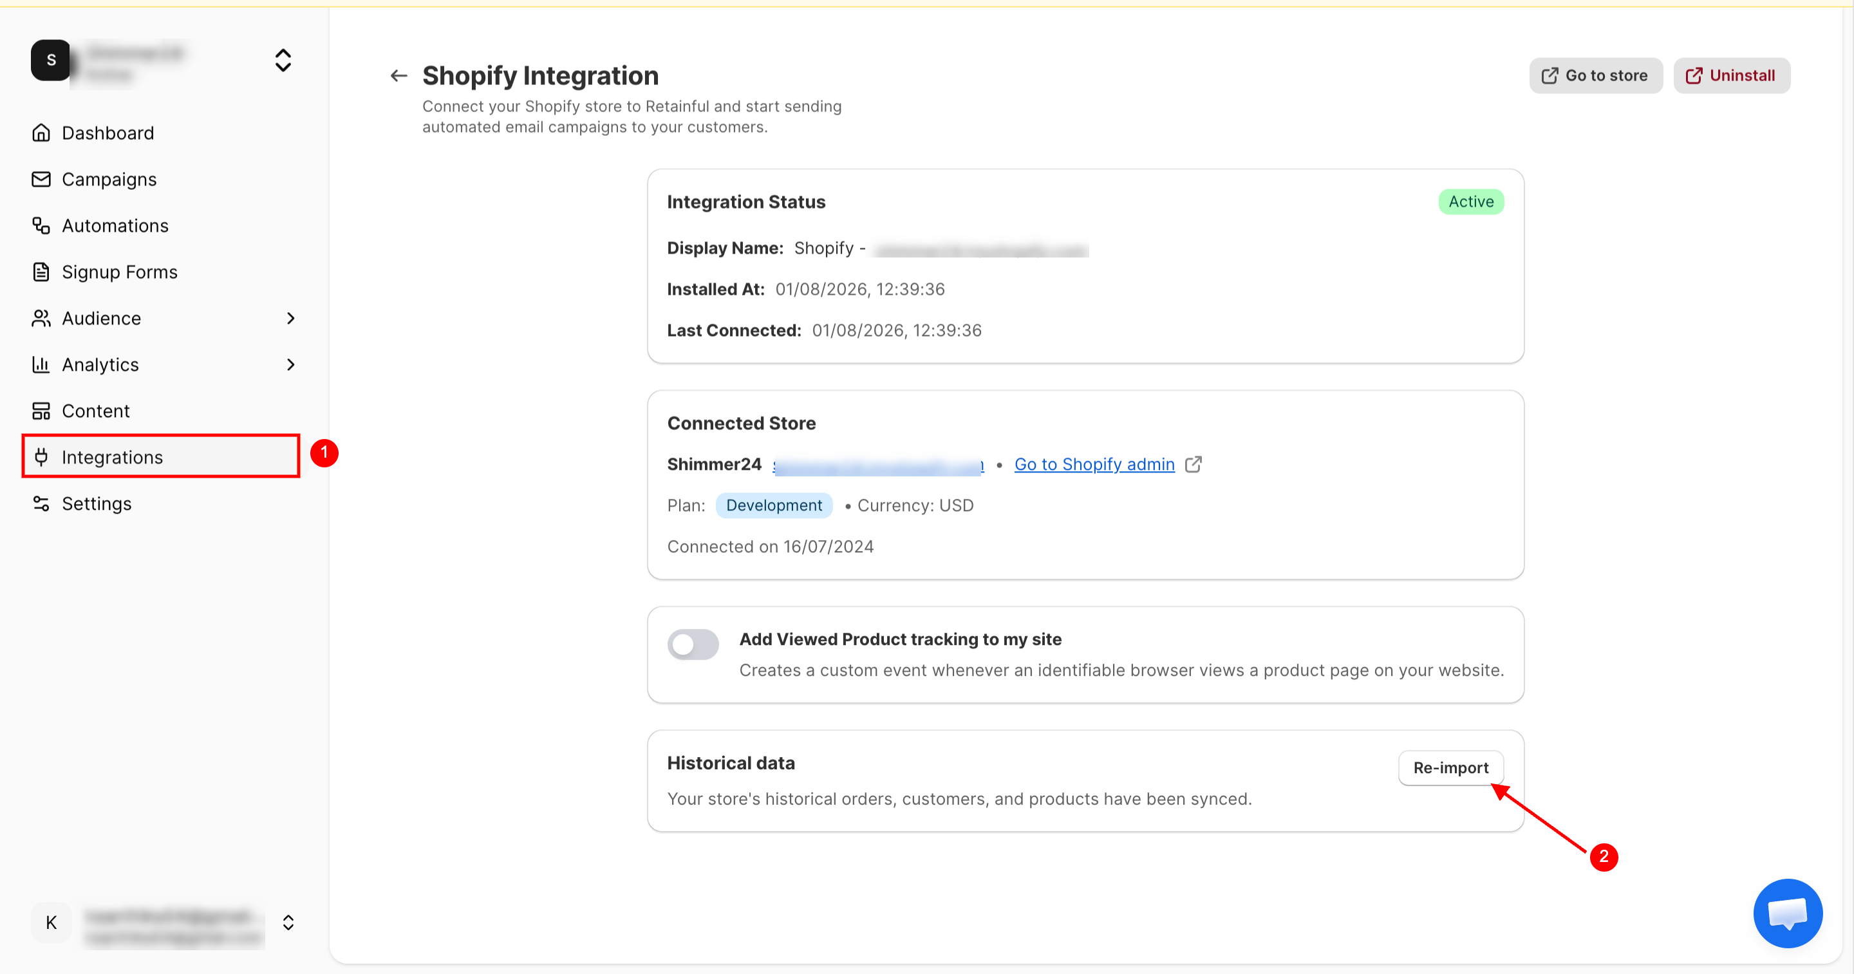Click the Audience people icon

point(41,318)
